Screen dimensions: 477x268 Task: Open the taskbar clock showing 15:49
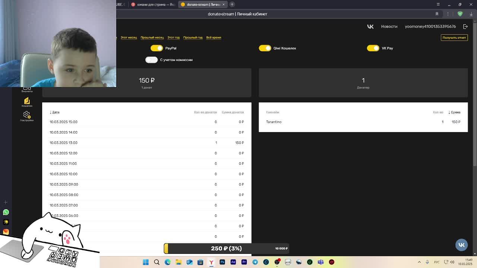[x=465, y=262]
